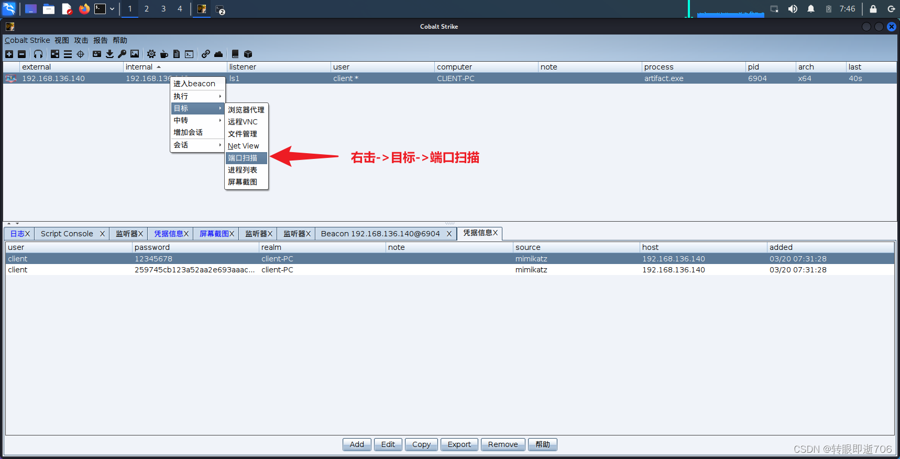Click the chain link host file icon
The image size is (900, 459).
tap(206, 54)
